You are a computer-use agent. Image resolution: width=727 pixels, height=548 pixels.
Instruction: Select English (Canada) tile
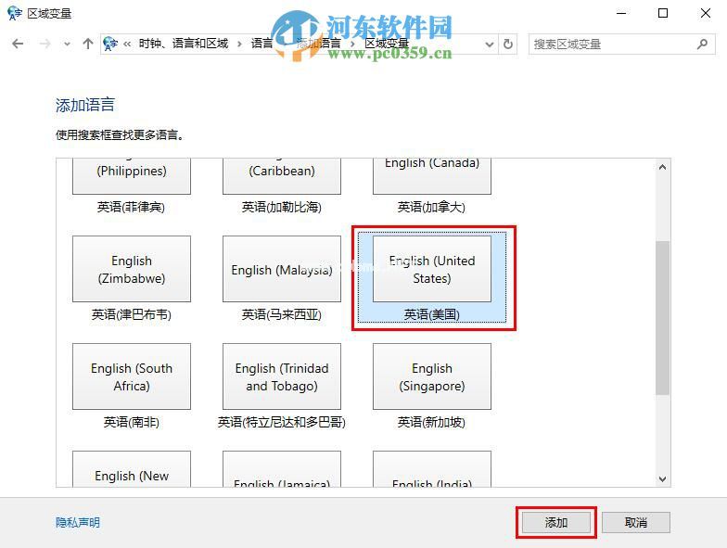432,176
